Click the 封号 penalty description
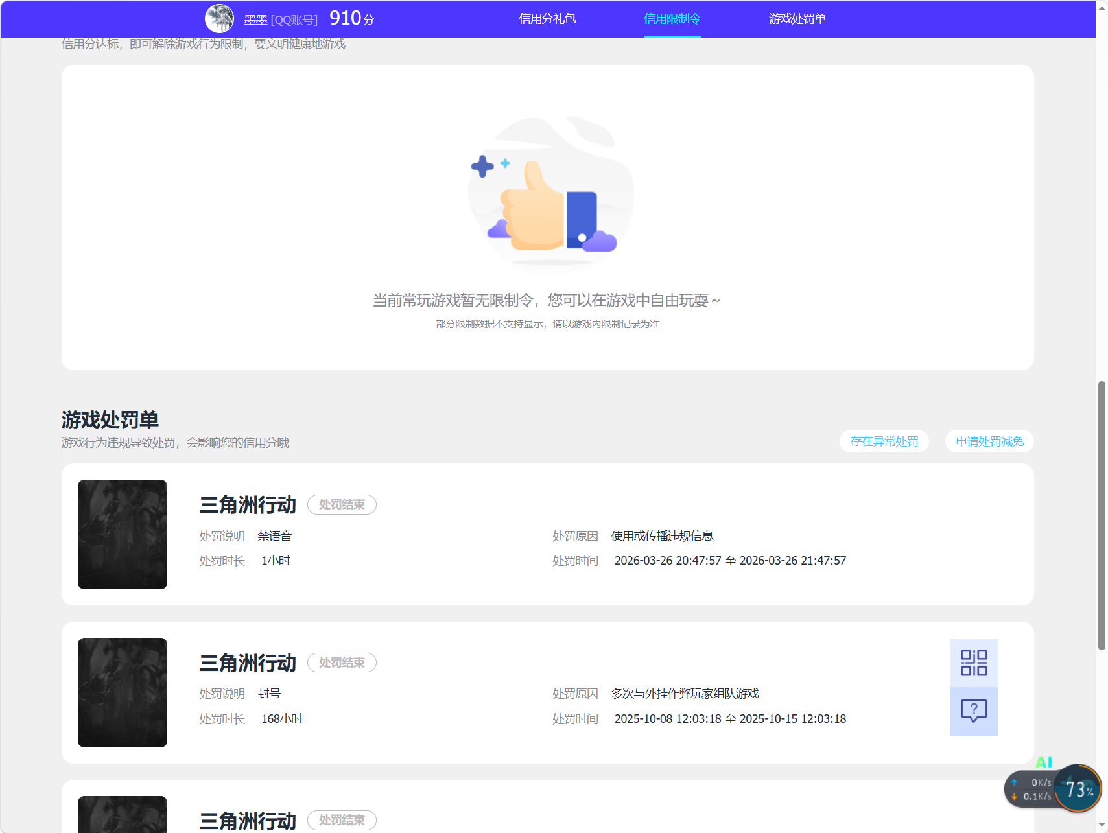The image size is (1108, 833). point(269,694)
